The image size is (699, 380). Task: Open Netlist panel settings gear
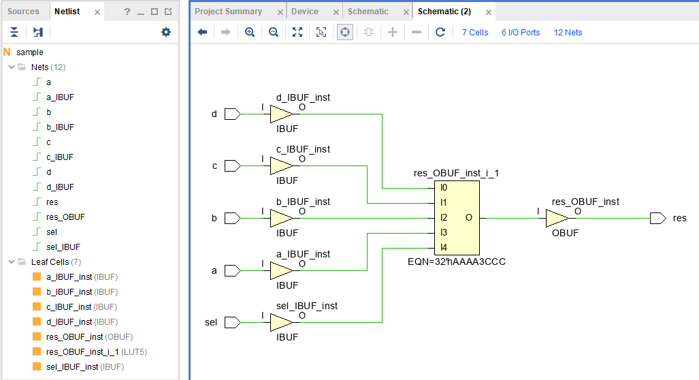pos(166,32)
